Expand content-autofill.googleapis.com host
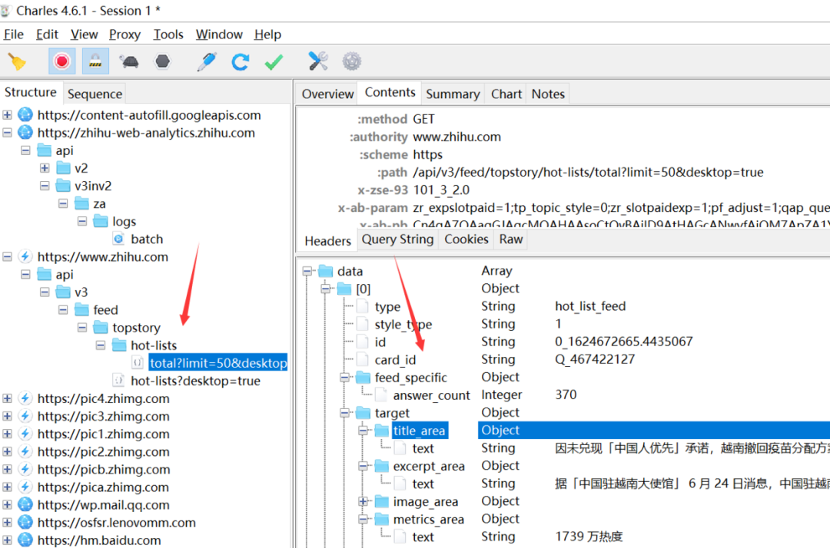 pyautogui.click(x=8, y=114)
